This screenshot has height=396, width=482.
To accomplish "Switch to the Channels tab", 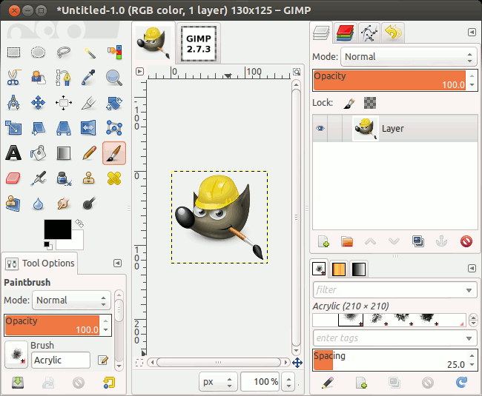I will coord(345,33).
